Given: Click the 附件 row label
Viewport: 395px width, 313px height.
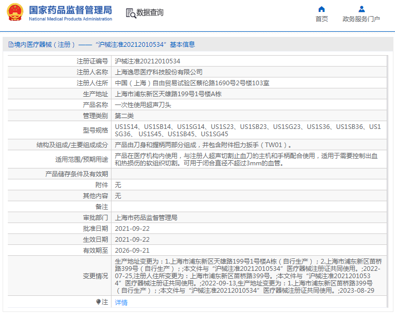Looking at the screenshot, I should 102,185.
